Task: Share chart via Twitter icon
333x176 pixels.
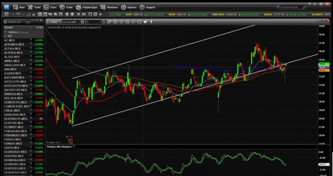Action: (145, 22)
